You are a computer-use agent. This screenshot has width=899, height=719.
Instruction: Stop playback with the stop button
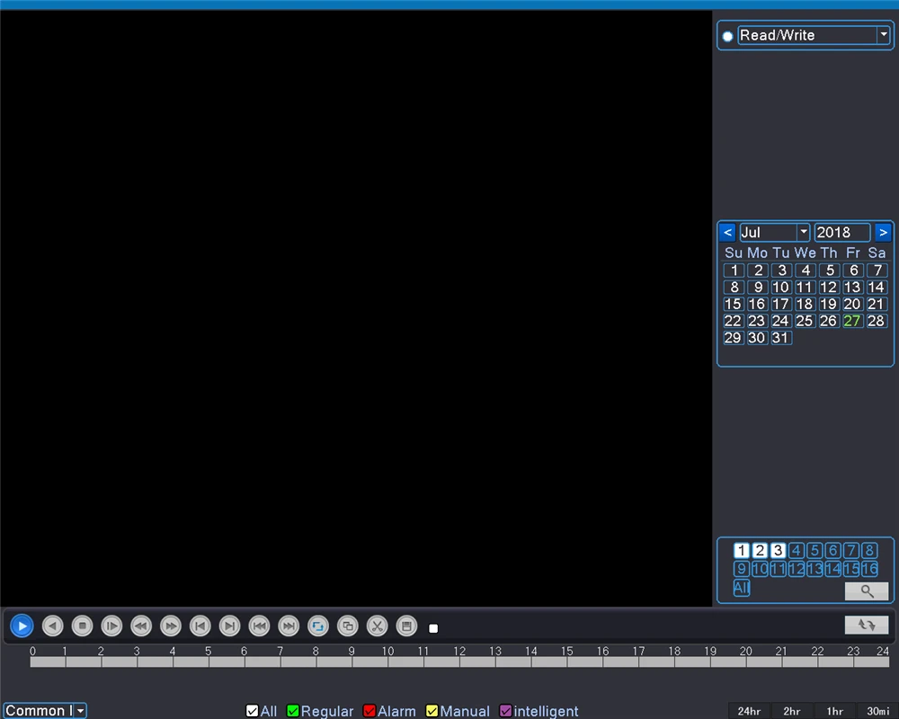point(82,626)
